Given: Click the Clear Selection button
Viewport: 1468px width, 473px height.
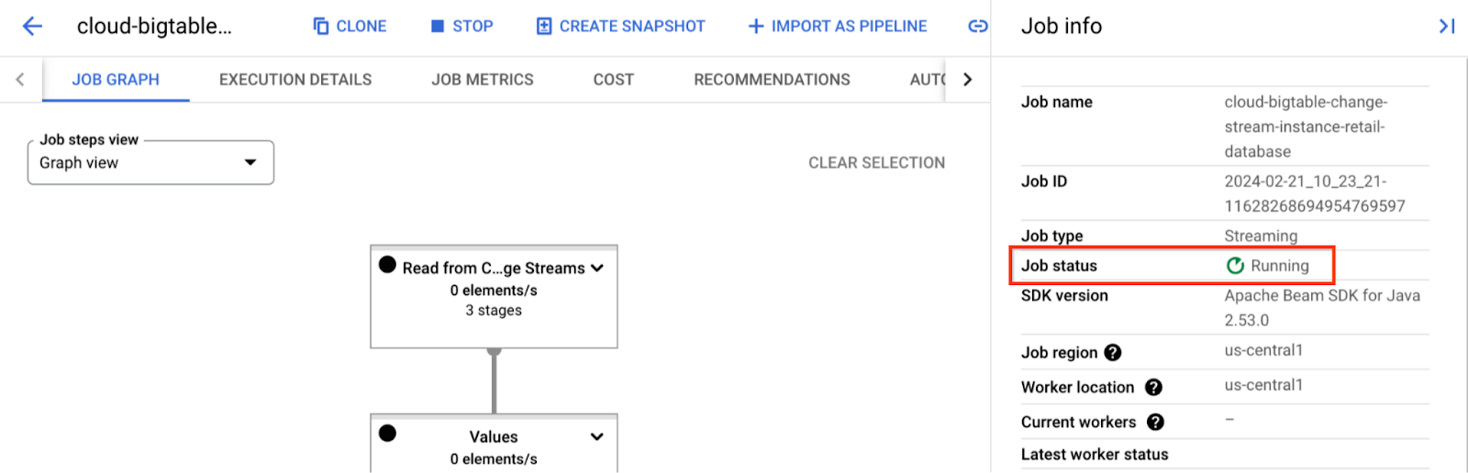Looking at the screenshot, I should pos(876,163).
